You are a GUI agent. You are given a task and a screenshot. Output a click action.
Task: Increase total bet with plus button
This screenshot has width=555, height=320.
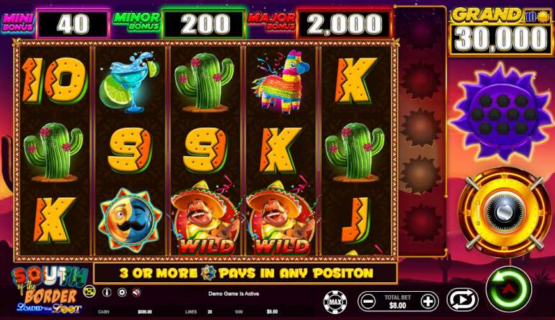[x=428, y=301]
